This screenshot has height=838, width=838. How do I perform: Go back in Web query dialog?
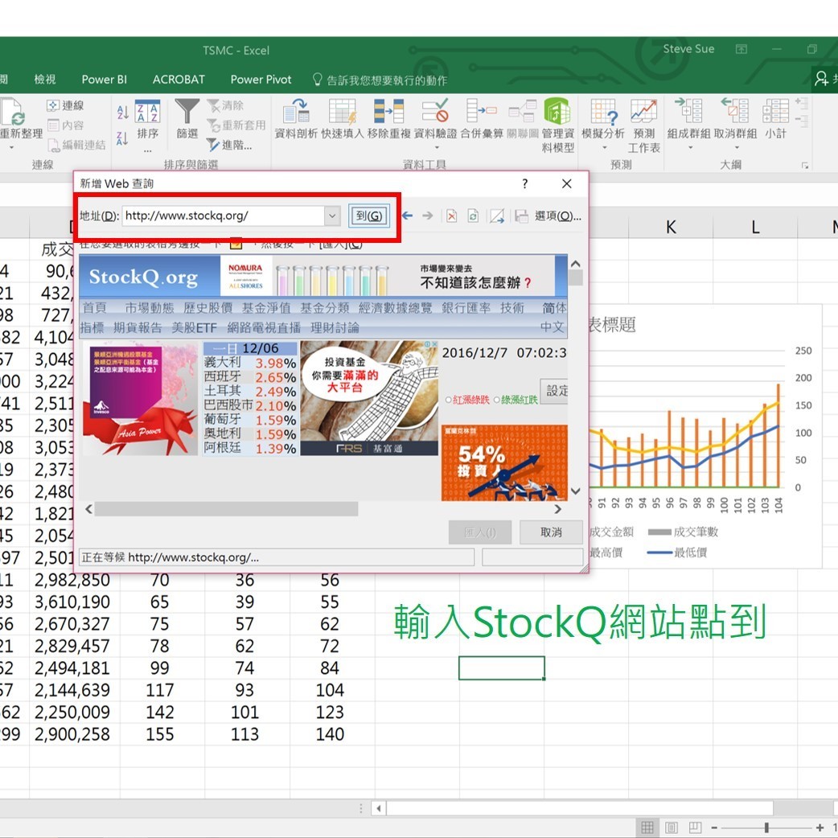[407, 216]
